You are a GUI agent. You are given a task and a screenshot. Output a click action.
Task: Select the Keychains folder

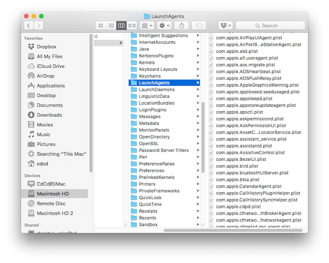[164, 76]
